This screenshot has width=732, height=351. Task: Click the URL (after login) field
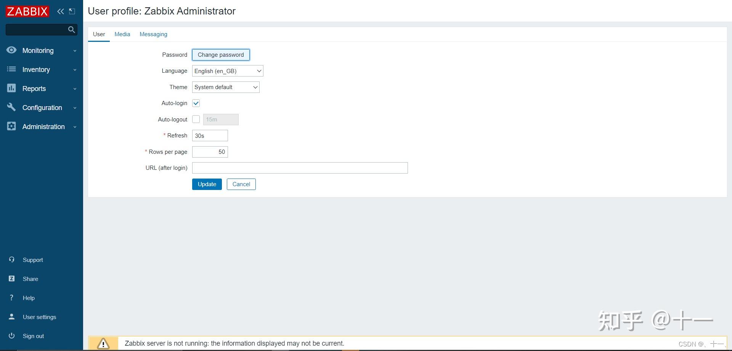point(300,168)
